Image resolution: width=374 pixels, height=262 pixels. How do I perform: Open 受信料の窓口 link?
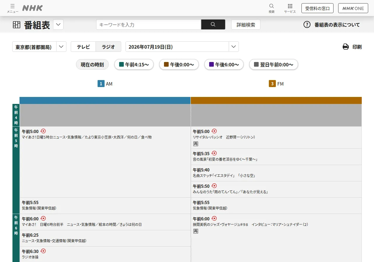(x=317, y=8)
